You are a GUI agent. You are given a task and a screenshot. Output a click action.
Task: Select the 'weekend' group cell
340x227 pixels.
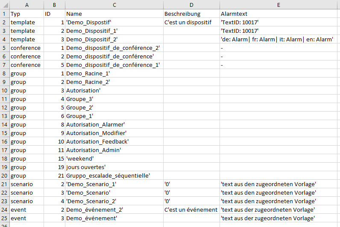pyautogui.click(x=114, y=159)
